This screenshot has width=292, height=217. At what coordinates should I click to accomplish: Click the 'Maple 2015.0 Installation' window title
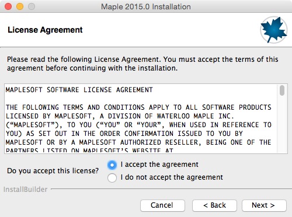click(x=146, y=6)
